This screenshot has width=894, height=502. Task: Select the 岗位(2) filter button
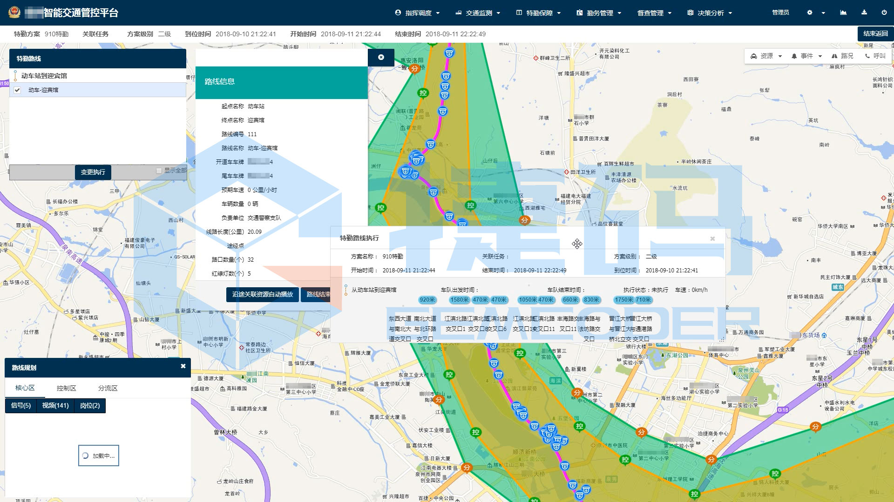tap(90, 406)
